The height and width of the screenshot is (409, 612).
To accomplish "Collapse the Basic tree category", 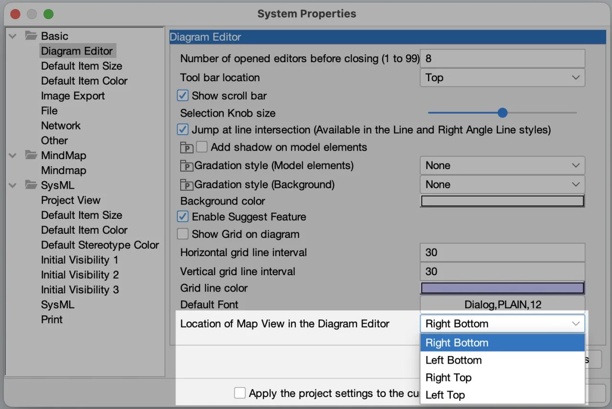I will click(13, 36).
